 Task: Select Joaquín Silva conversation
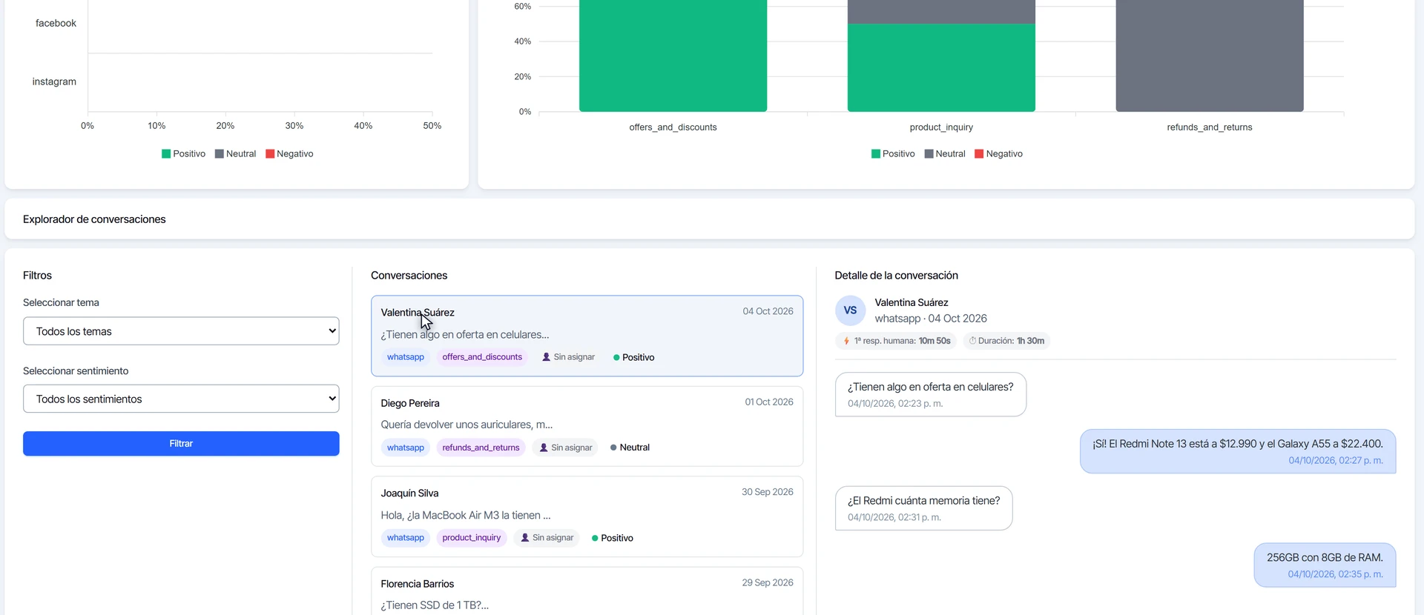[587, 516]
